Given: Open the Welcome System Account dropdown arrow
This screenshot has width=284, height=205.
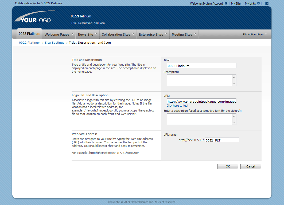Looking at the screenshot, I should click(226, 3).
